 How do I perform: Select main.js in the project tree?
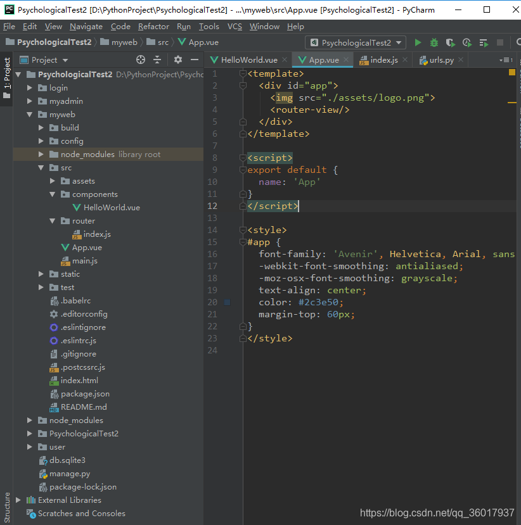79,261
